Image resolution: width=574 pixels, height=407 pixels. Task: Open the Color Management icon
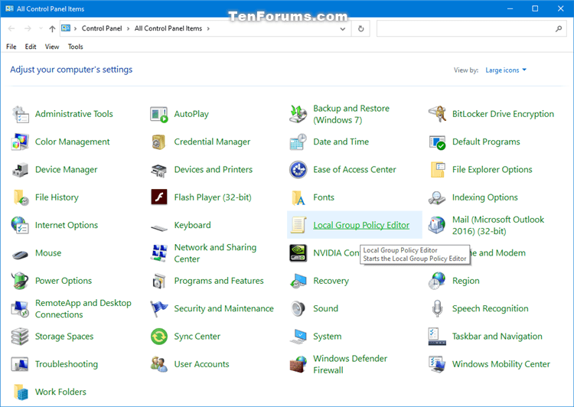point(20,142)
